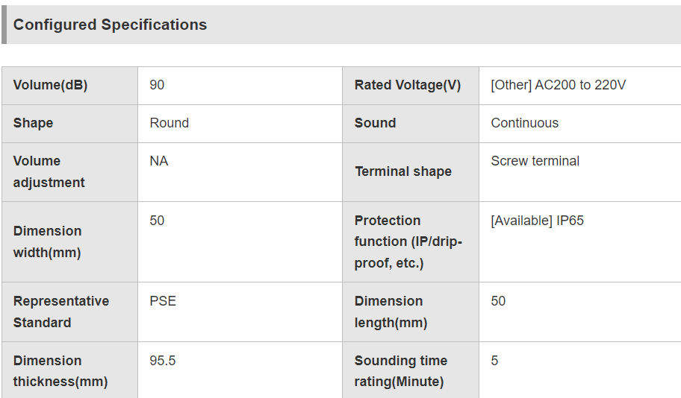Image resolution: width=681 pixels, height=398 pixels.
Task: Select the Sound label cell
Action: point(411,124)
